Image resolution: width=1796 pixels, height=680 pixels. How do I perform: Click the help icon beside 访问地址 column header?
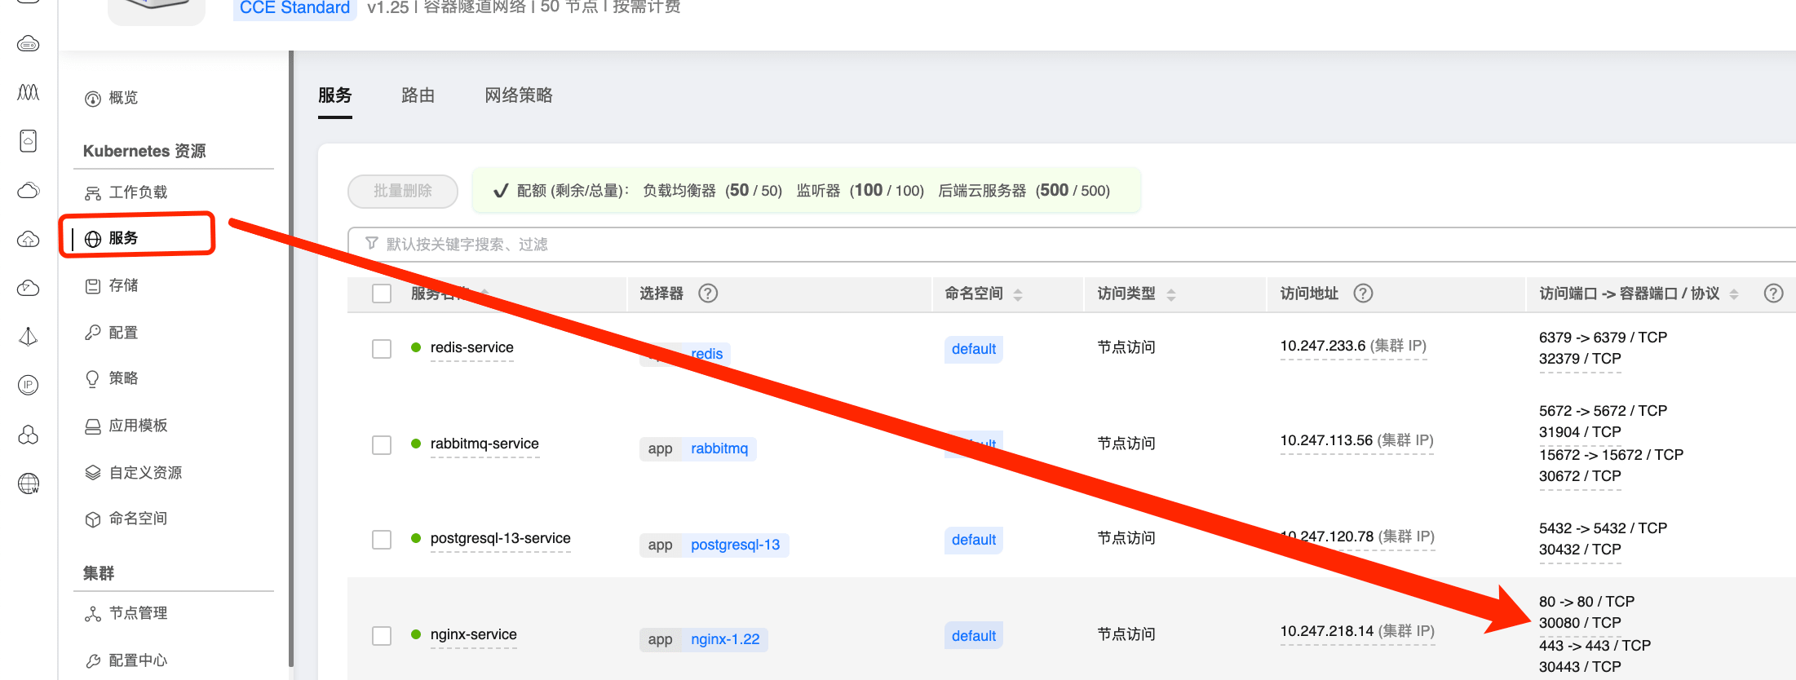[1363, 294]
